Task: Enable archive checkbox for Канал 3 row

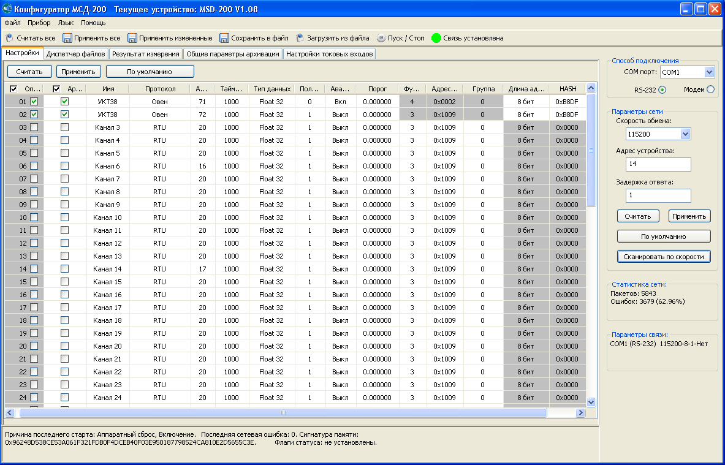Action: click(64, 127)
